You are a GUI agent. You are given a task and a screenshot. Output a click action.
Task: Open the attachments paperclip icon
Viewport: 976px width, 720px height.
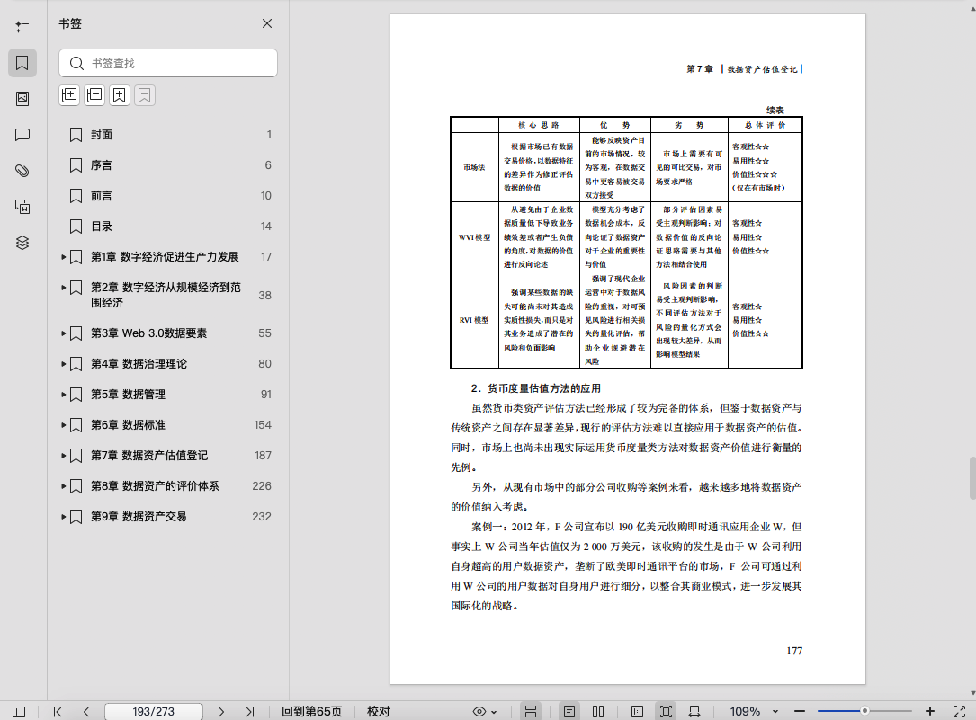click(22, 171)
